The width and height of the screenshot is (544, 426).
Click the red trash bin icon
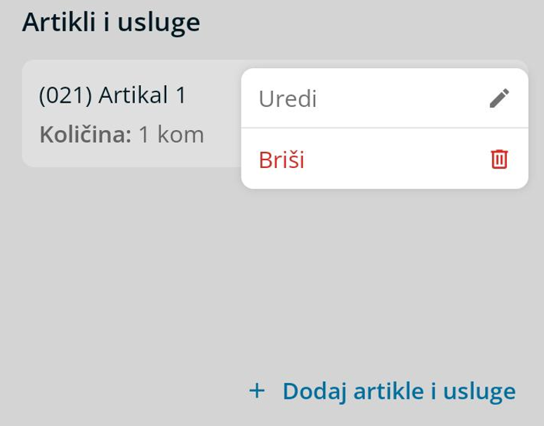[x=499, y=160]
